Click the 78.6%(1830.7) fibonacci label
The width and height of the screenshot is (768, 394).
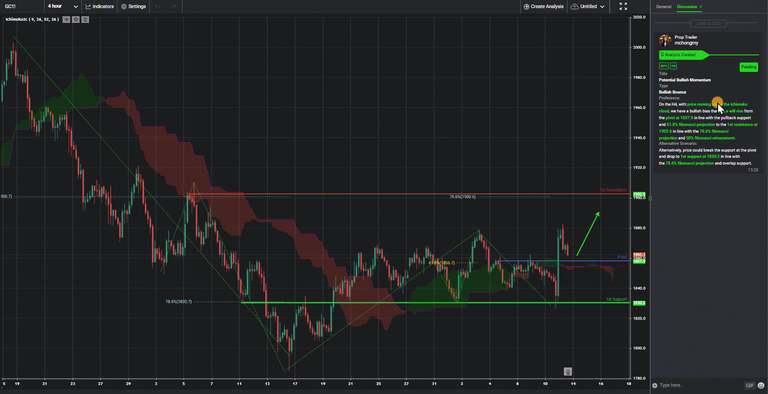point(179,302)
